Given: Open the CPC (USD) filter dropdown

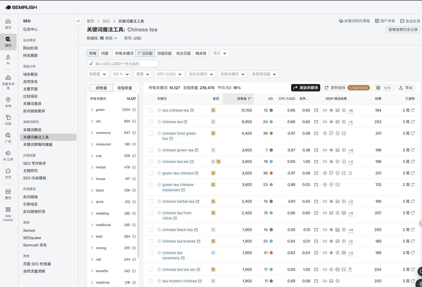Looking at the screenshot, I should tap(169, 74).
